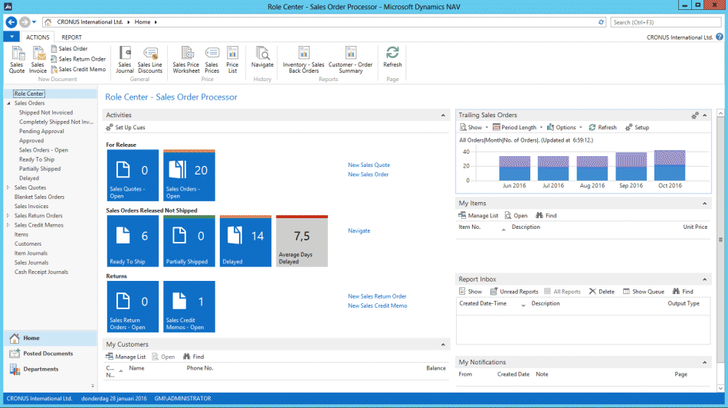Collapse the Activities part
The width and height of the screenshot is (728, 408).
coord(443,116)
